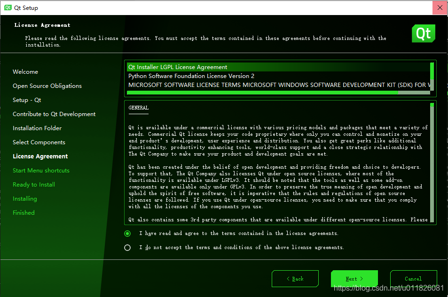This screenshot has width=448, height=297.
Task: Click the Next button
Action: pyautogui.click(x=354, y=278)
